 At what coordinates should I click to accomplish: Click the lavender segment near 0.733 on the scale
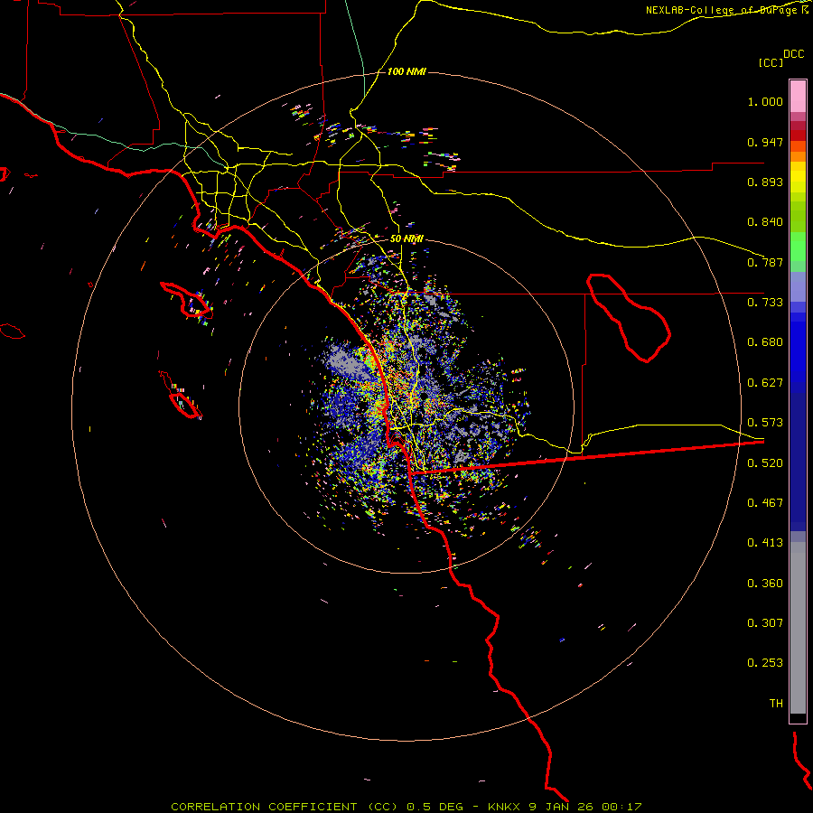click(798, 286)
